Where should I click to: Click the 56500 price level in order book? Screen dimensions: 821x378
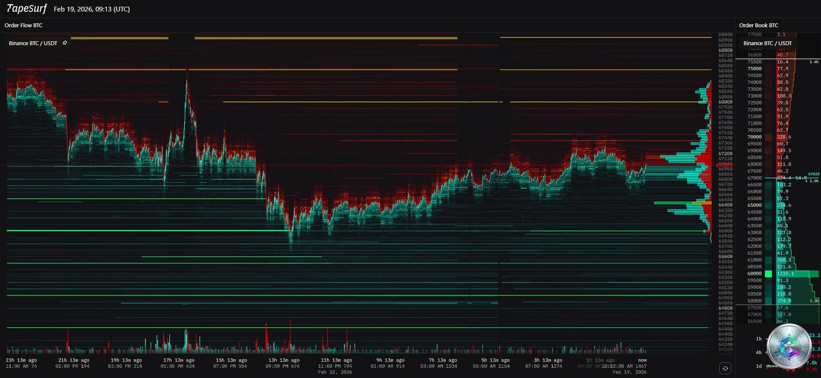[754, 321]
